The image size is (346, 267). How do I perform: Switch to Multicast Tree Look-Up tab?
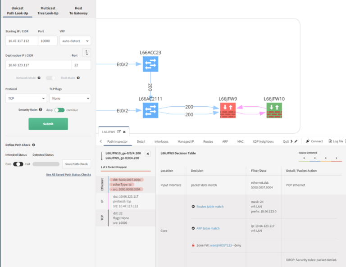(48, 11)
